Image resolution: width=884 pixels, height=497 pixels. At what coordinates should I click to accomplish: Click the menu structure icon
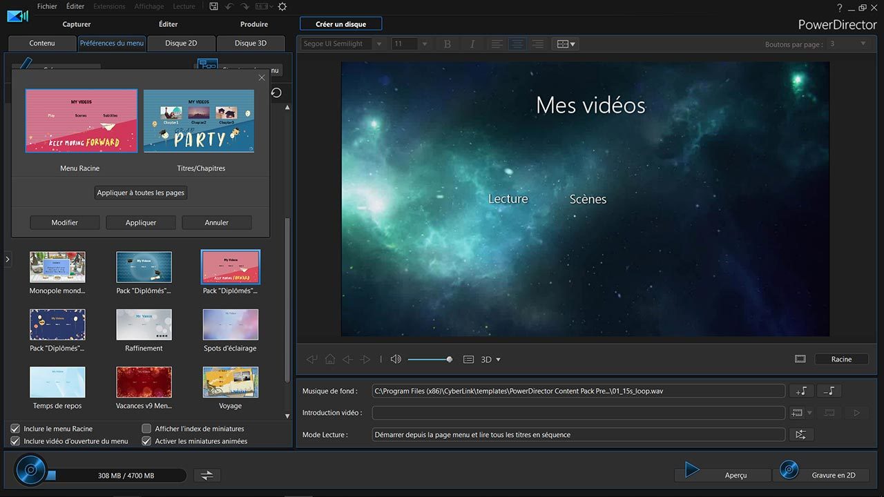207,65
